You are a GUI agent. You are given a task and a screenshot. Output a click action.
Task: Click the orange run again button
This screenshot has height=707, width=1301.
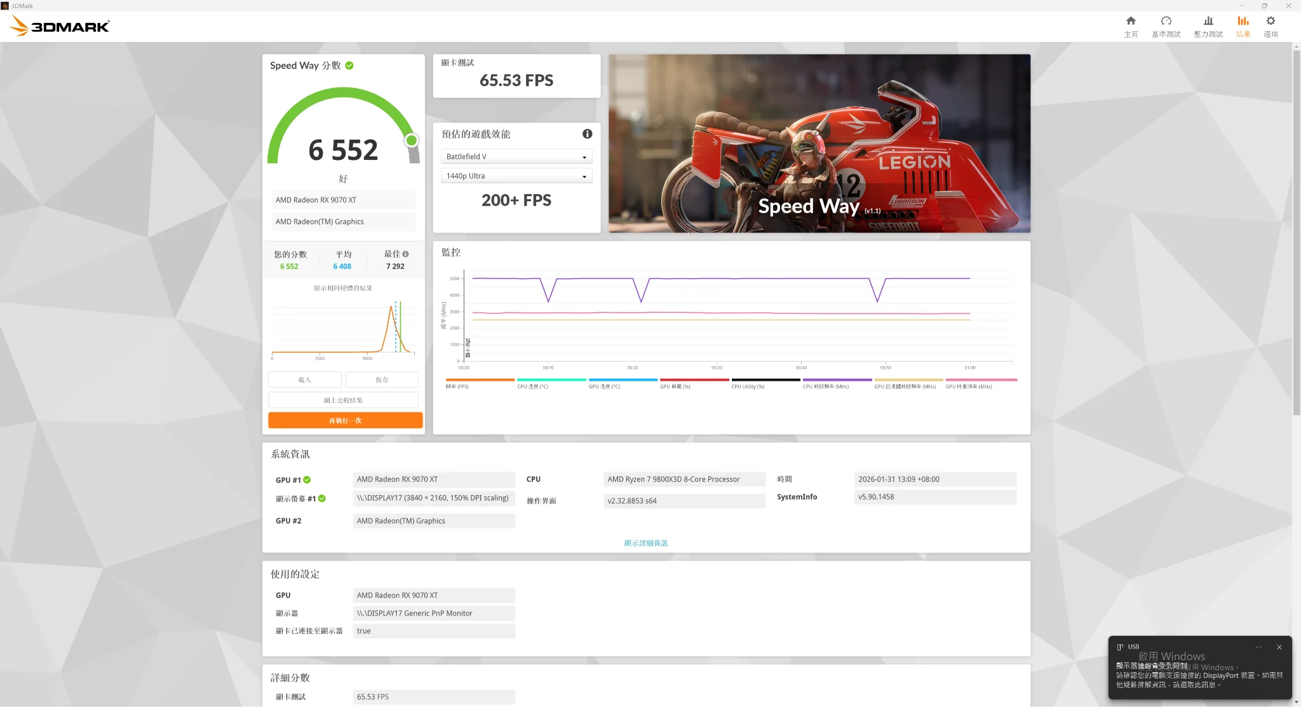click(x=345, y=421)
